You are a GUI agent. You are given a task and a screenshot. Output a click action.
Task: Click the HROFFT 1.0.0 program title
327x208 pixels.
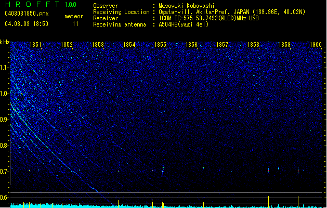point(41,4)
